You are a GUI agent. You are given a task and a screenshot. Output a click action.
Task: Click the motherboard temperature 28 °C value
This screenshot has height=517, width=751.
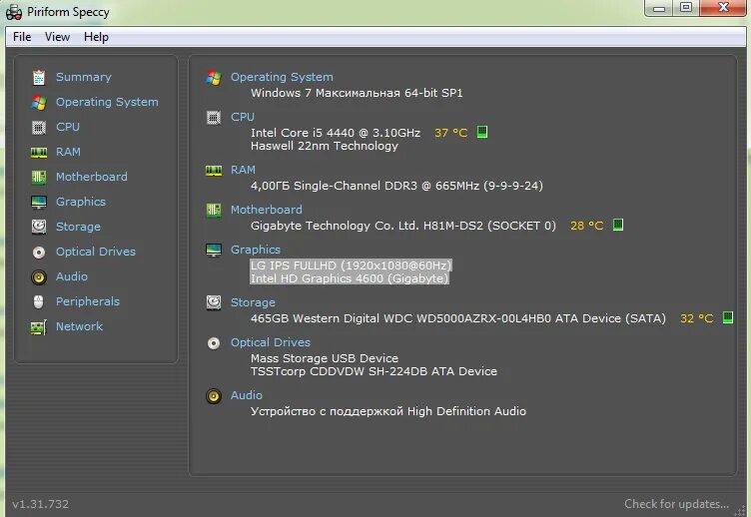pyautogui.click(x=587, y=226)
